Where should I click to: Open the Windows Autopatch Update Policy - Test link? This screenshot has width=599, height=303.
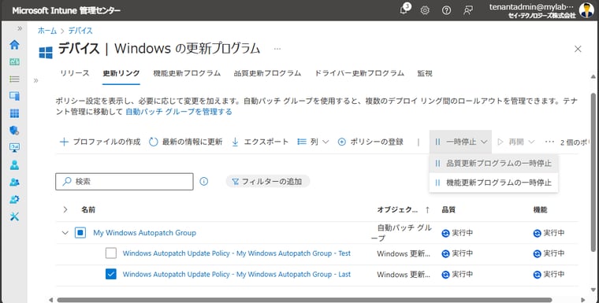[236, 253]
